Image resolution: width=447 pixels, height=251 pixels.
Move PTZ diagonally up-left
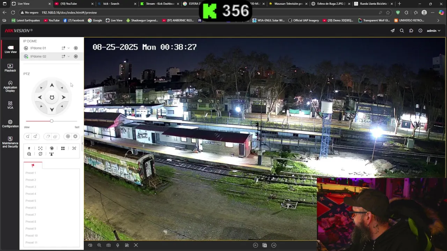[x=41, y=88]
